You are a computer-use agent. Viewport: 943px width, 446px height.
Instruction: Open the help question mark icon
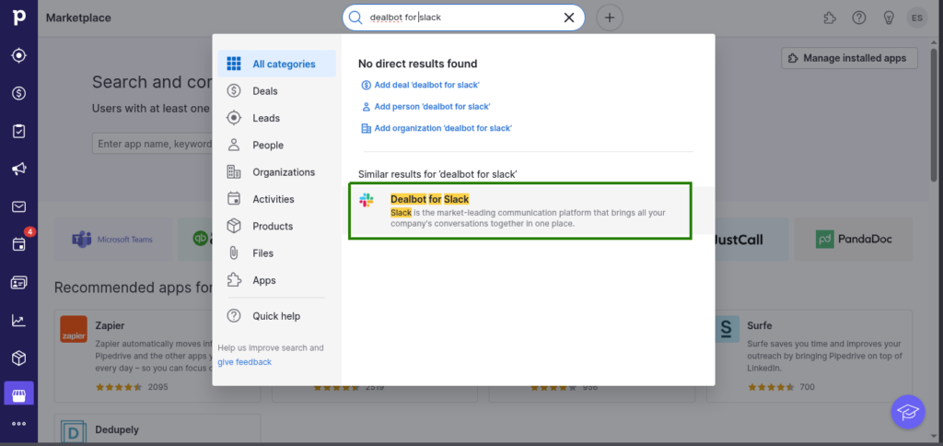pos(859,18)
